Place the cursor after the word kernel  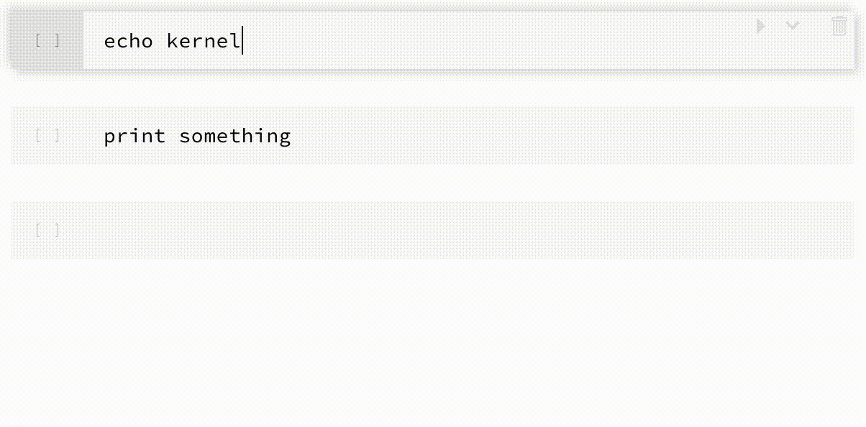242,41
